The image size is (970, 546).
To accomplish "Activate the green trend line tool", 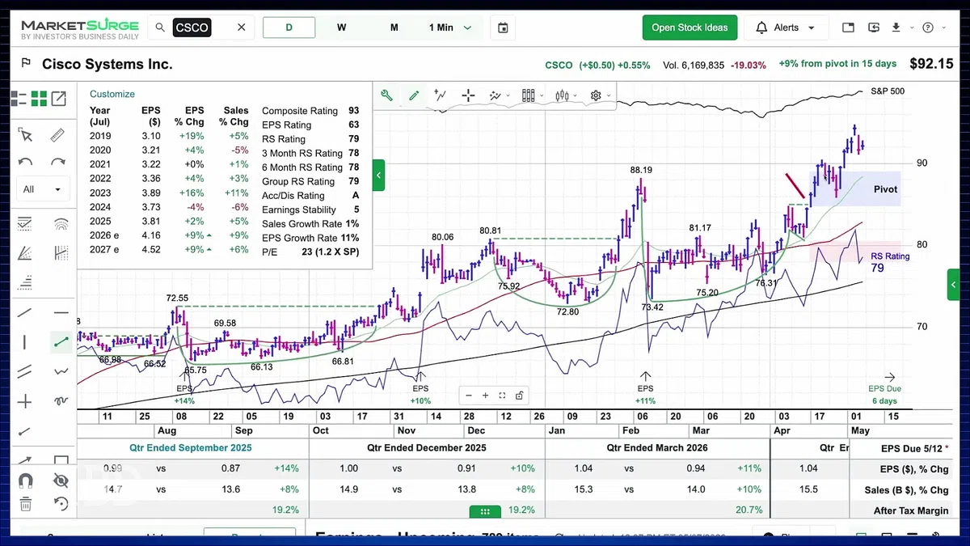I will coord(61,342).
